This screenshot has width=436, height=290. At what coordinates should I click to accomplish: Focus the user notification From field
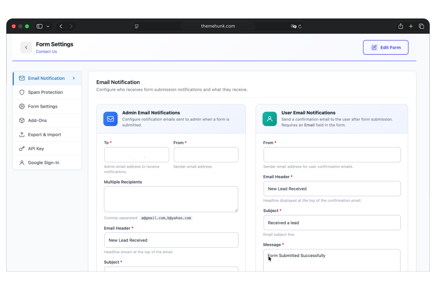pyautogui.click(x=332, y=155)
